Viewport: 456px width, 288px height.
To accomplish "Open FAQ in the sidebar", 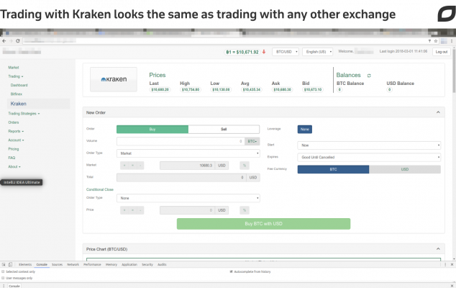I will point(12,158).
